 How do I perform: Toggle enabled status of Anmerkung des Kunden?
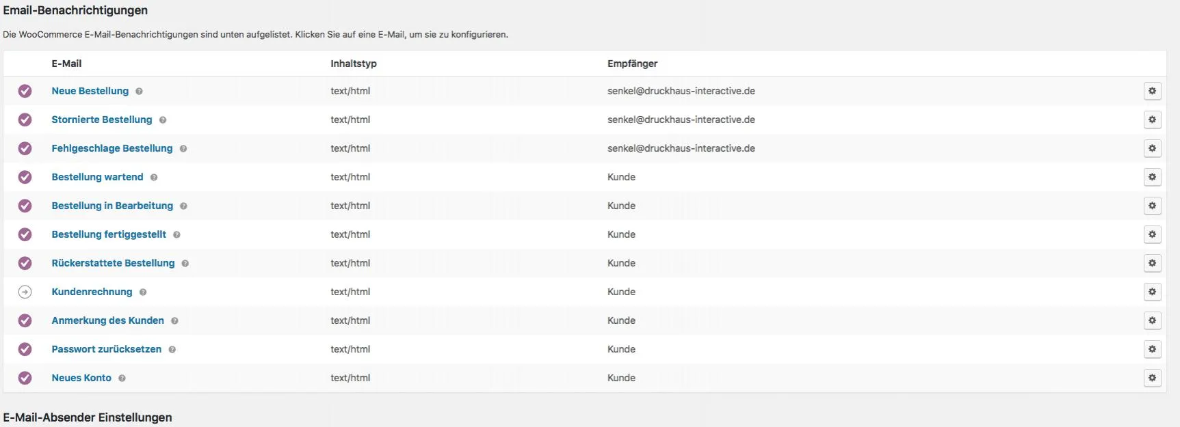tap(25, 320)
